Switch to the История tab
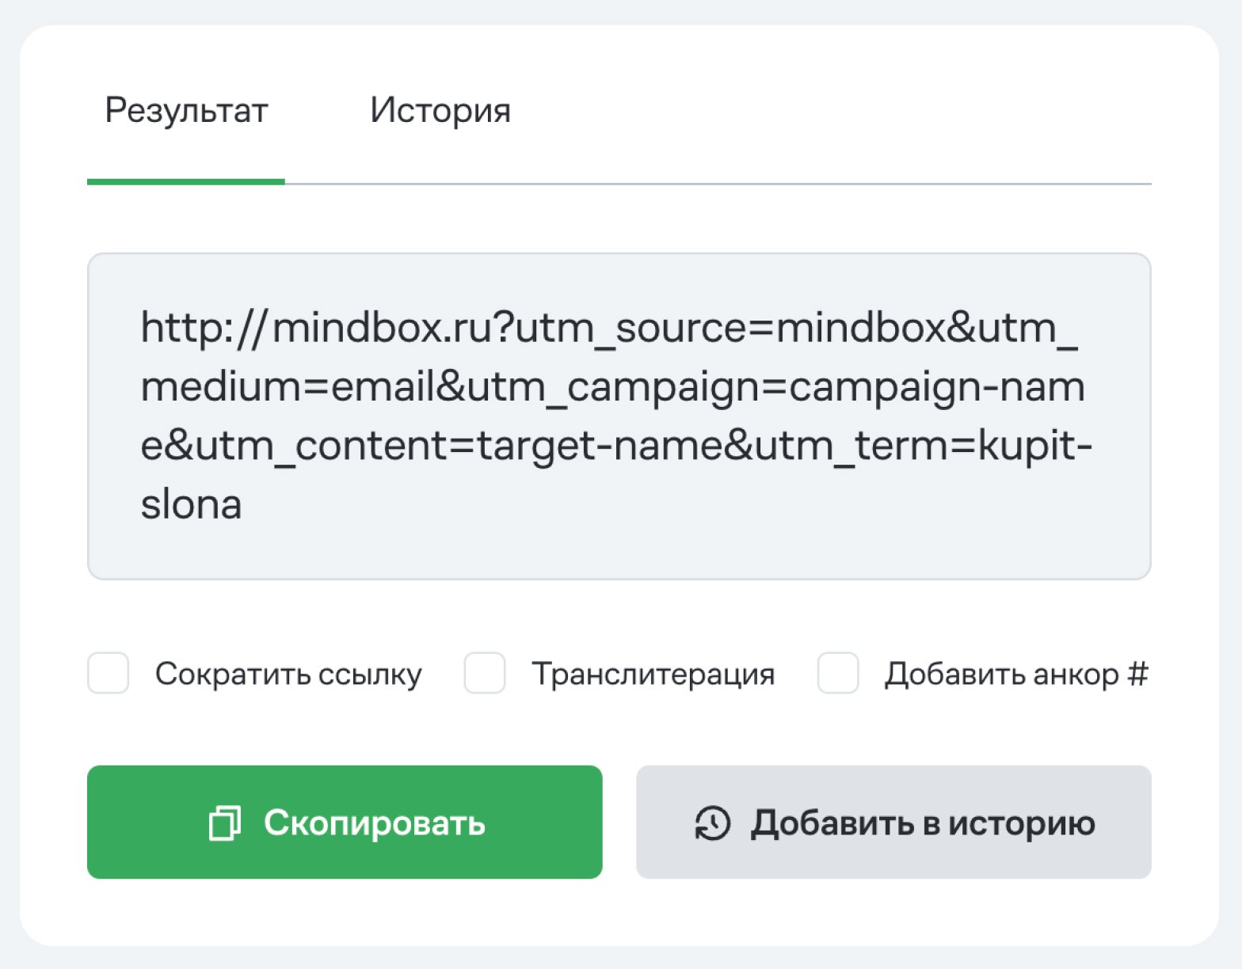The height and width of the screenshot is (969, 1242). 440,111
